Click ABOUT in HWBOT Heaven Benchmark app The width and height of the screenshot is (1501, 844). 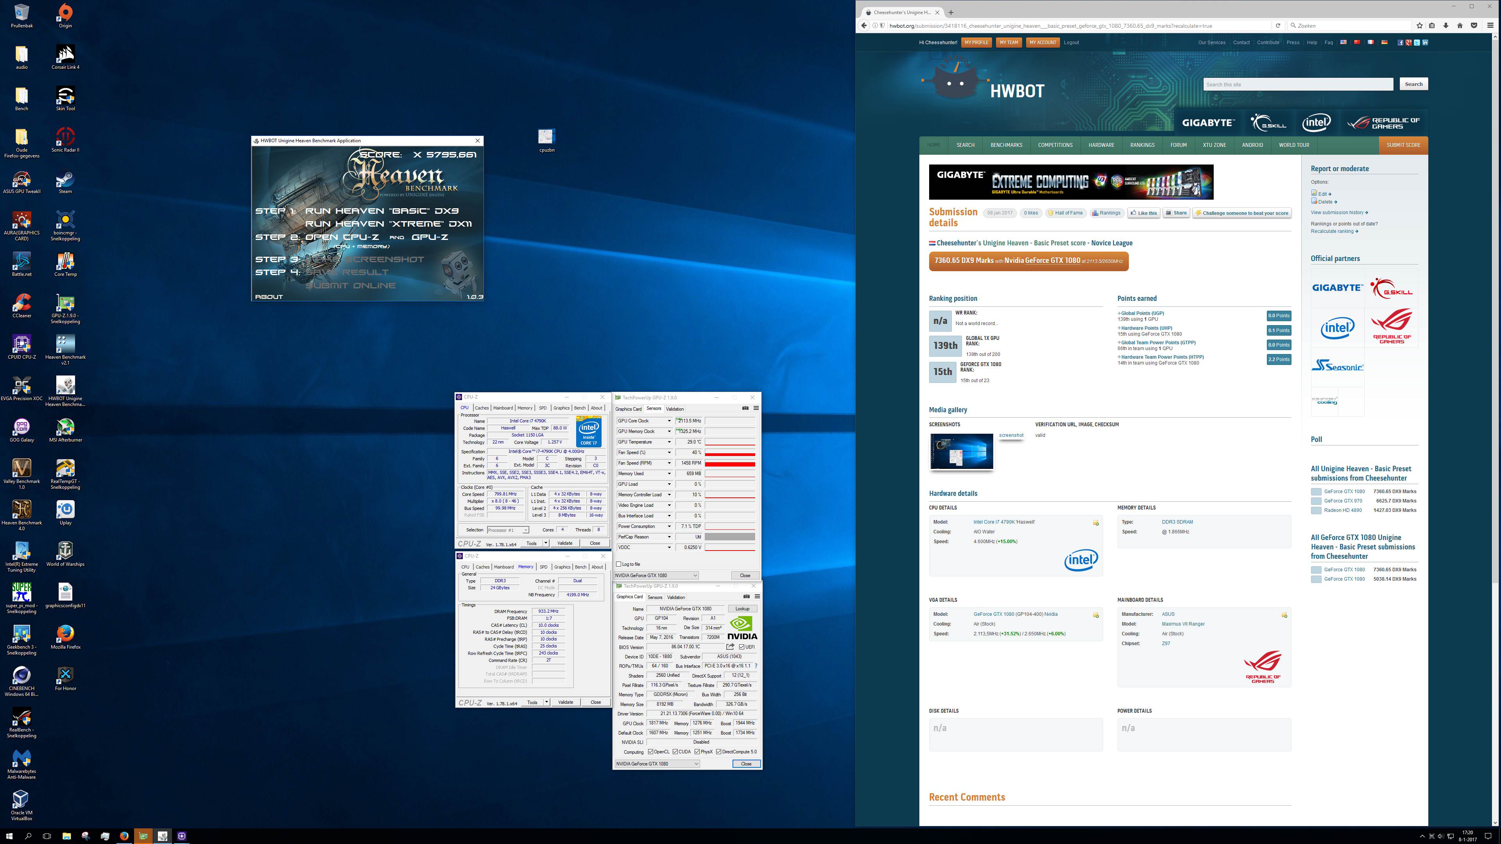(269, 297)
